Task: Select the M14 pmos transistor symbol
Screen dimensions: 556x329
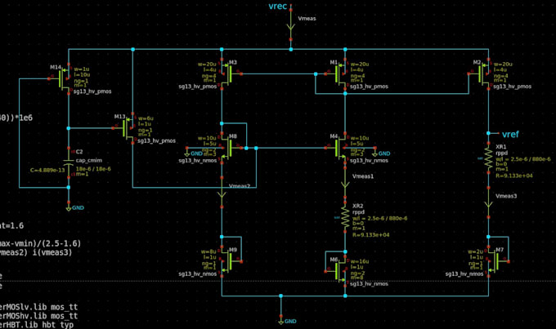Action: click(63, 78)
